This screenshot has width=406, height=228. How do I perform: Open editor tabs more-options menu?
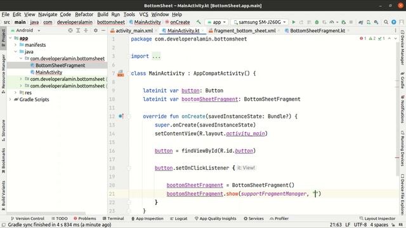395,30
